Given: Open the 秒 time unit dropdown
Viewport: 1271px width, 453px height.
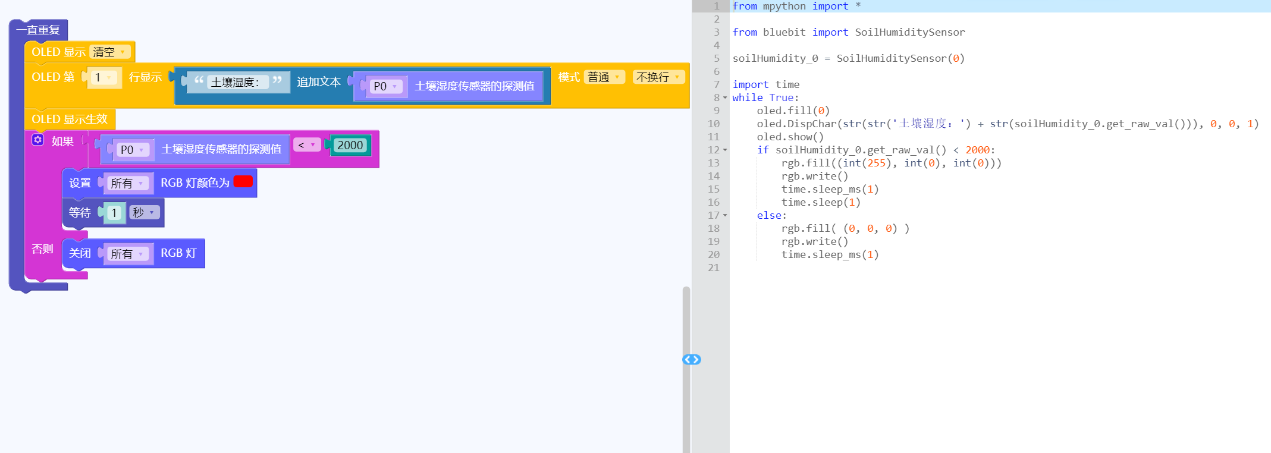Looking at the screenshot, I should [x=144, y=213].
